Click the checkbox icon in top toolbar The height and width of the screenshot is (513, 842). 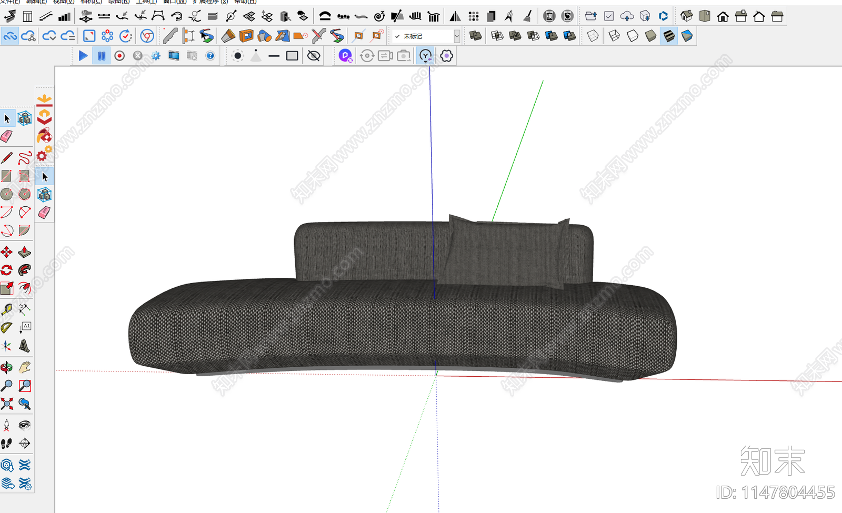tap(609, 16)
